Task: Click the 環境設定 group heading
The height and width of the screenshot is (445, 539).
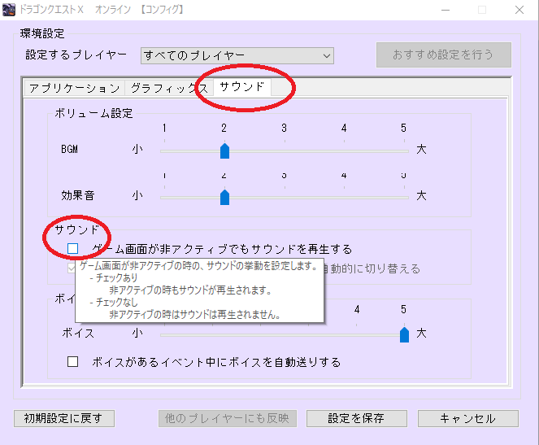Action: 42,33
